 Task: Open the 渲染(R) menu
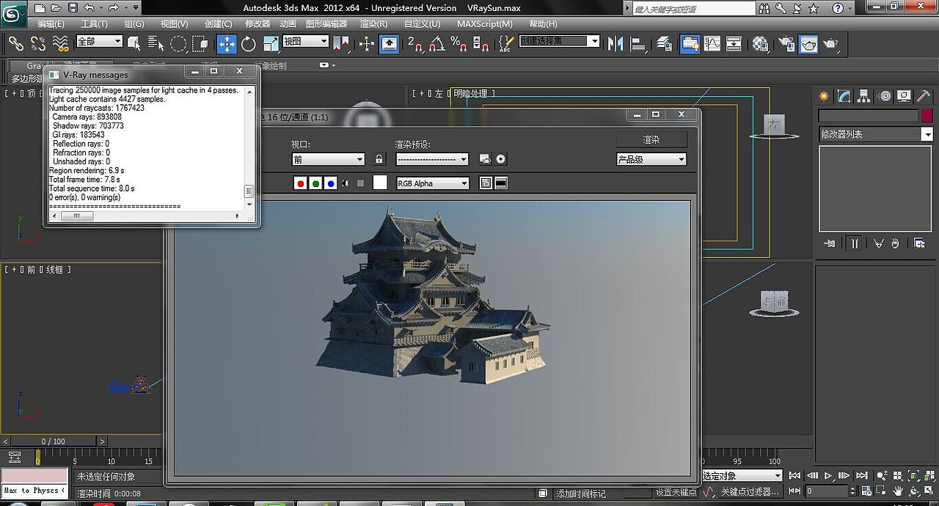coord(373,23)
